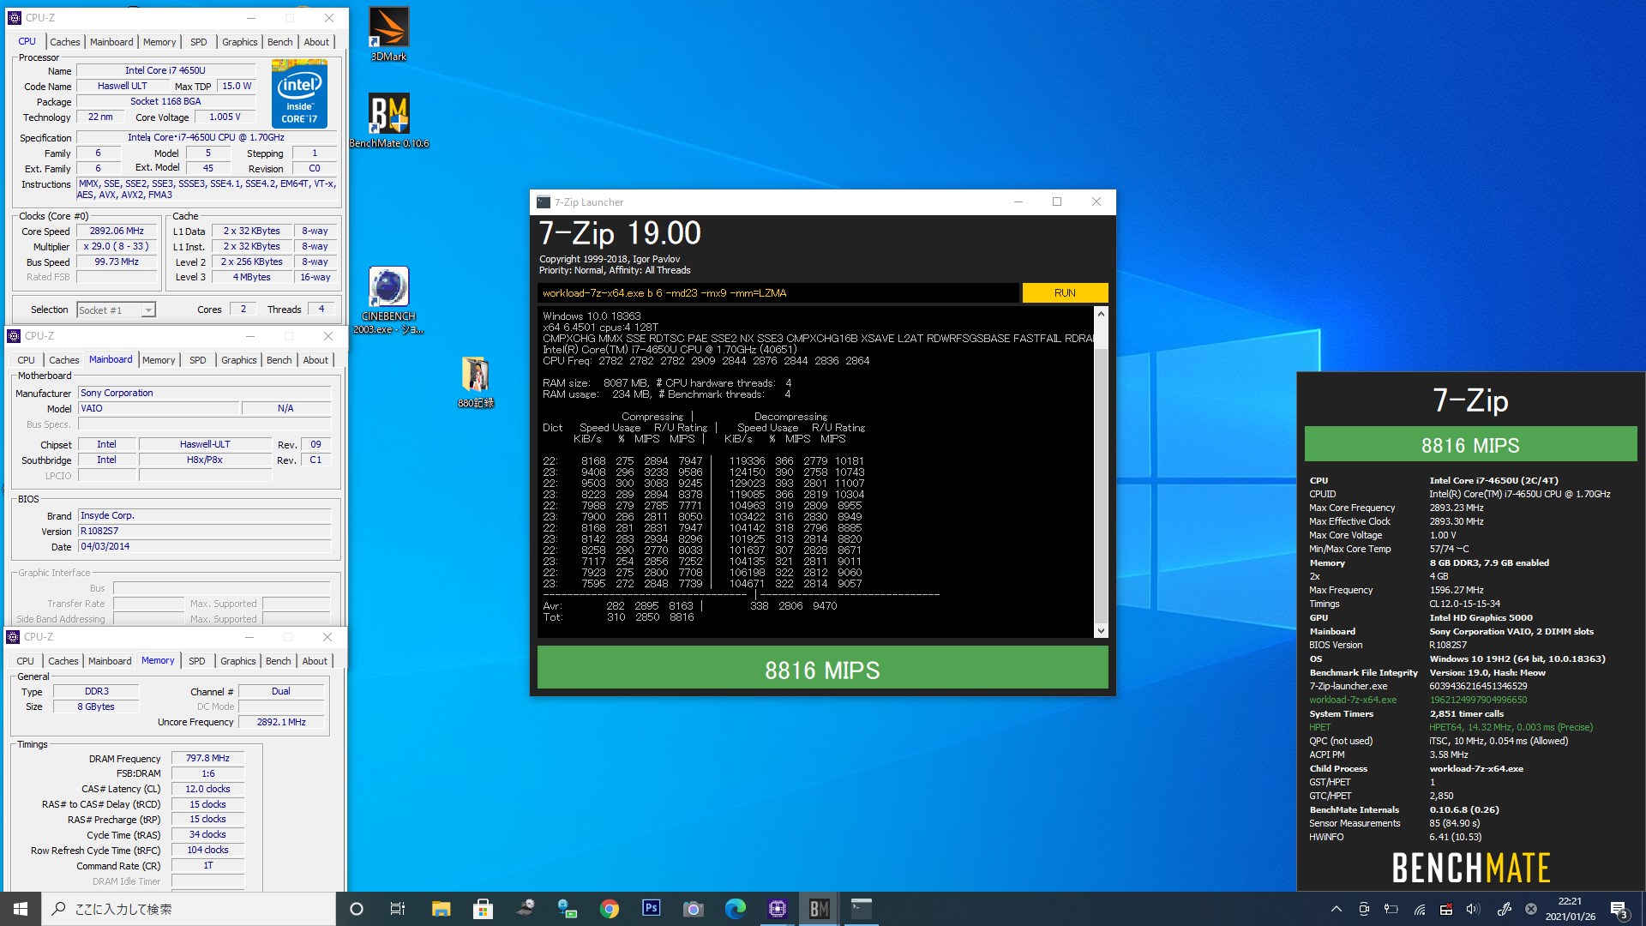Open the 3DMark desktop shortcut

point(388,34)
